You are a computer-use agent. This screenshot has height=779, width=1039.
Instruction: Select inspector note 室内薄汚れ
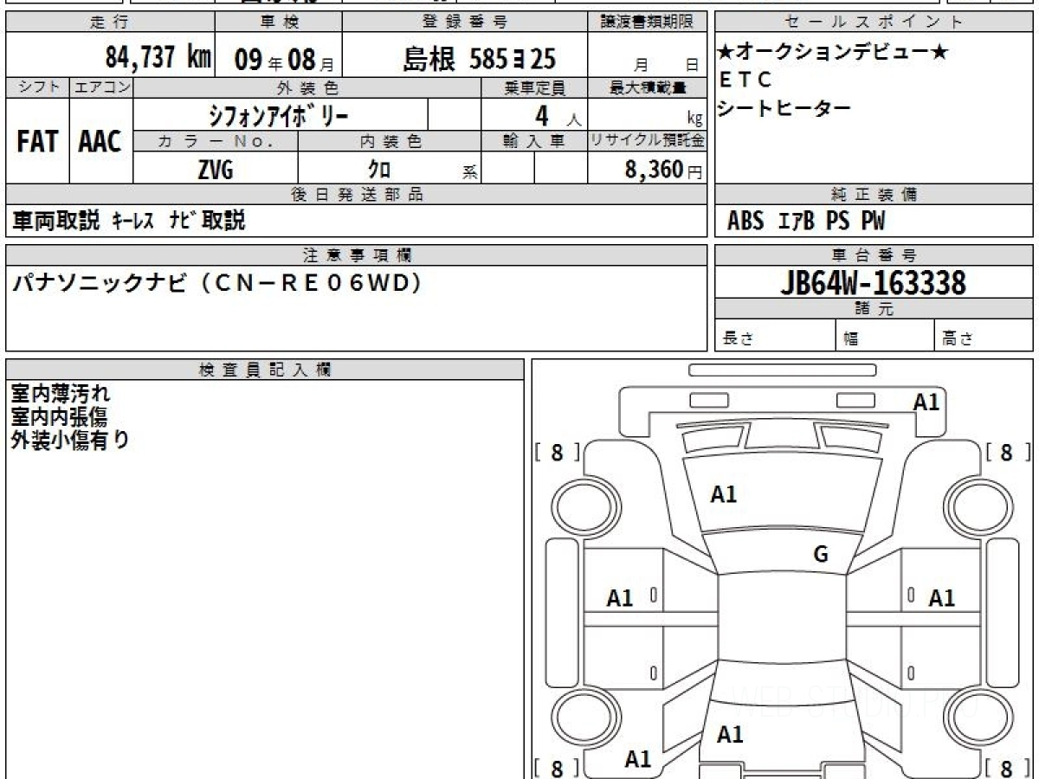(61, 394)
